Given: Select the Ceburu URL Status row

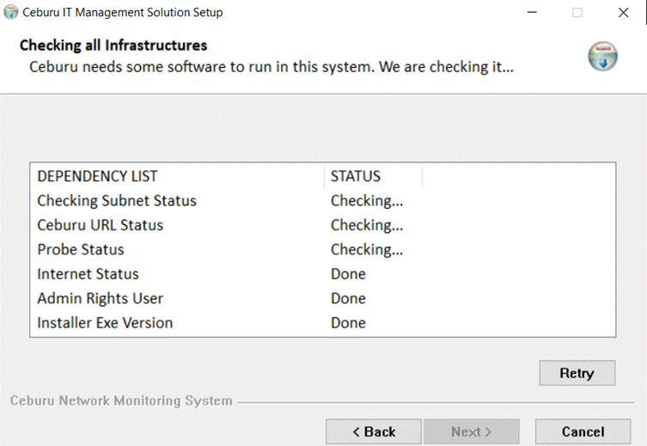Looking at the screenshot, I should click(x=323, y=225).
